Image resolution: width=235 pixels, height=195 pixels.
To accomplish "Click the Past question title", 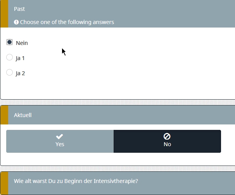I will [x=19, y=9].
